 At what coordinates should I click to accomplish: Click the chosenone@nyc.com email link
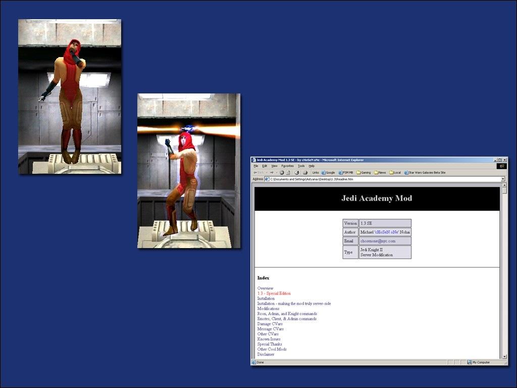pos(378,241)
